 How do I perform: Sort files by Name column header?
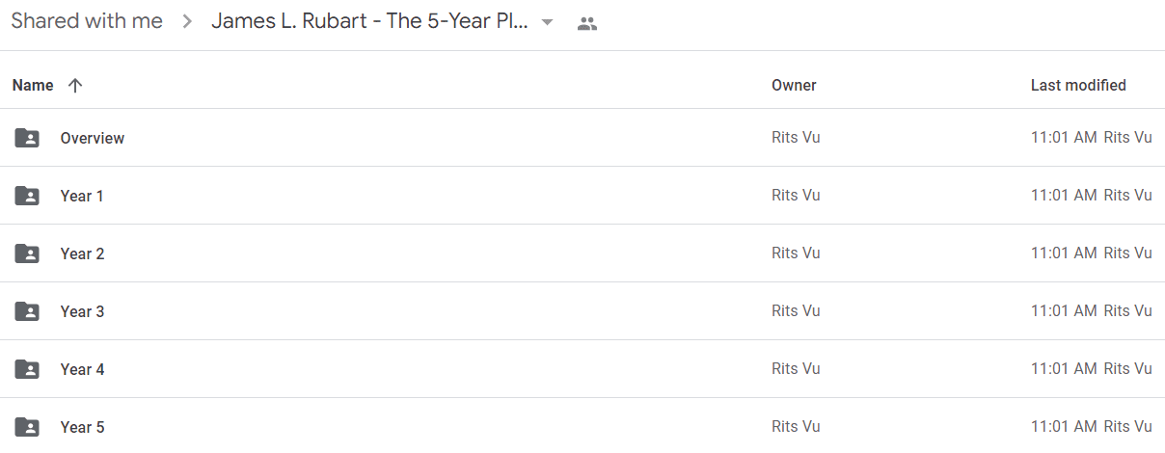click(33, 85)
